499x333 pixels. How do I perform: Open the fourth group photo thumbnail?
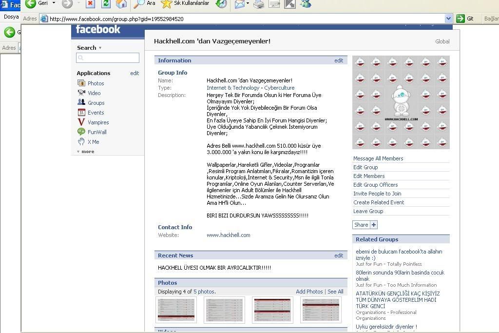[321, 310]
